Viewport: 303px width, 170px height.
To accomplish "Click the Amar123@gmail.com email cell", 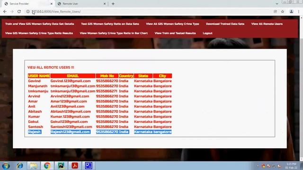I will tap(69, 101).
